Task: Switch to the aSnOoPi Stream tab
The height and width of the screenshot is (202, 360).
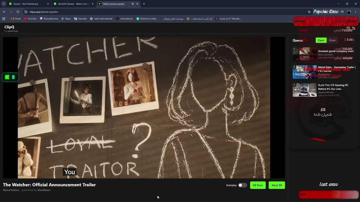Action: (73, 4)
